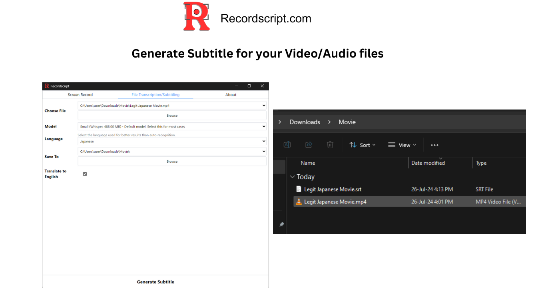Screen dimensions: 546x307
Task: Click the chevron before Downloads breadcrumb
Action: [280, 122]
